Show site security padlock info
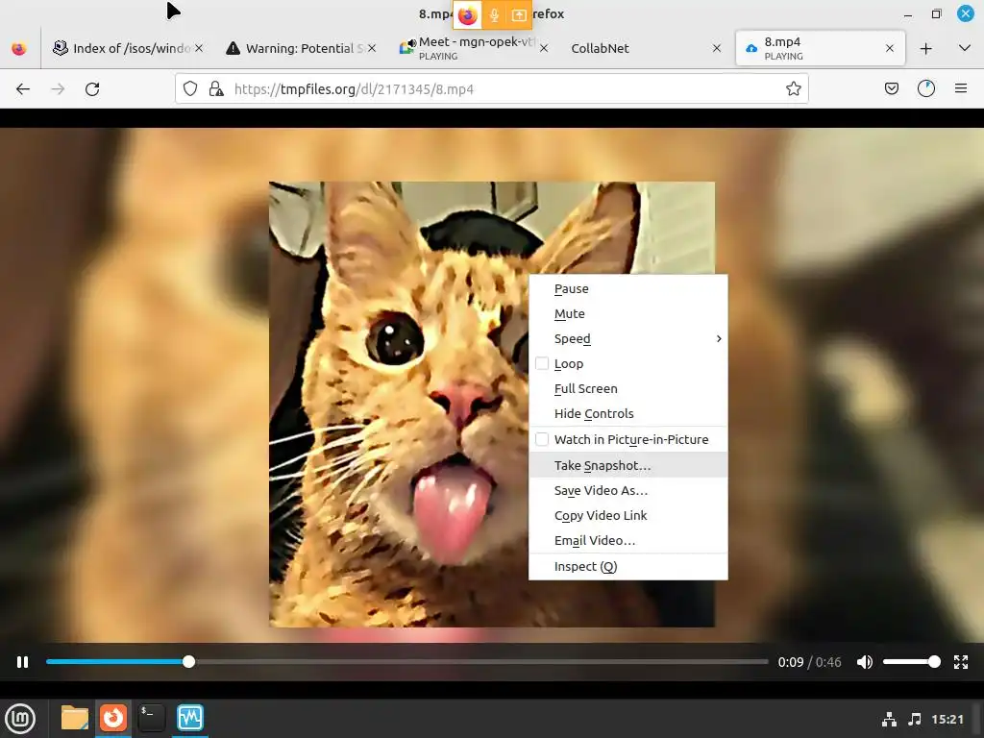This screenshot has width=984, height=738. coord(216,89)
